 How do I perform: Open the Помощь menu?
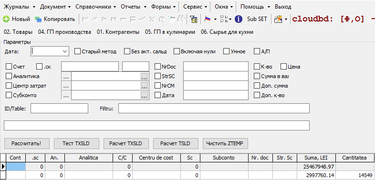[255, 7]
